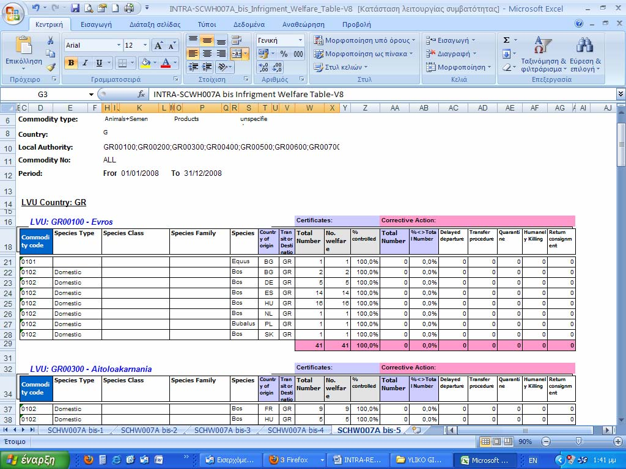Switch to Εισαγωγή ribbon tab
Viewport: 626px width, 469px height.
click(x=96, y=24)
